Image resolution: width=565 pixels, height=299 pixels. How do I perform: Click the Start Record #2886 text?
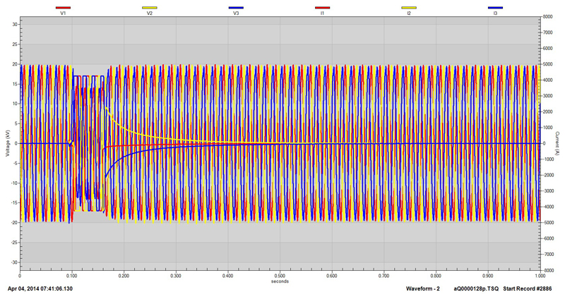527,288
